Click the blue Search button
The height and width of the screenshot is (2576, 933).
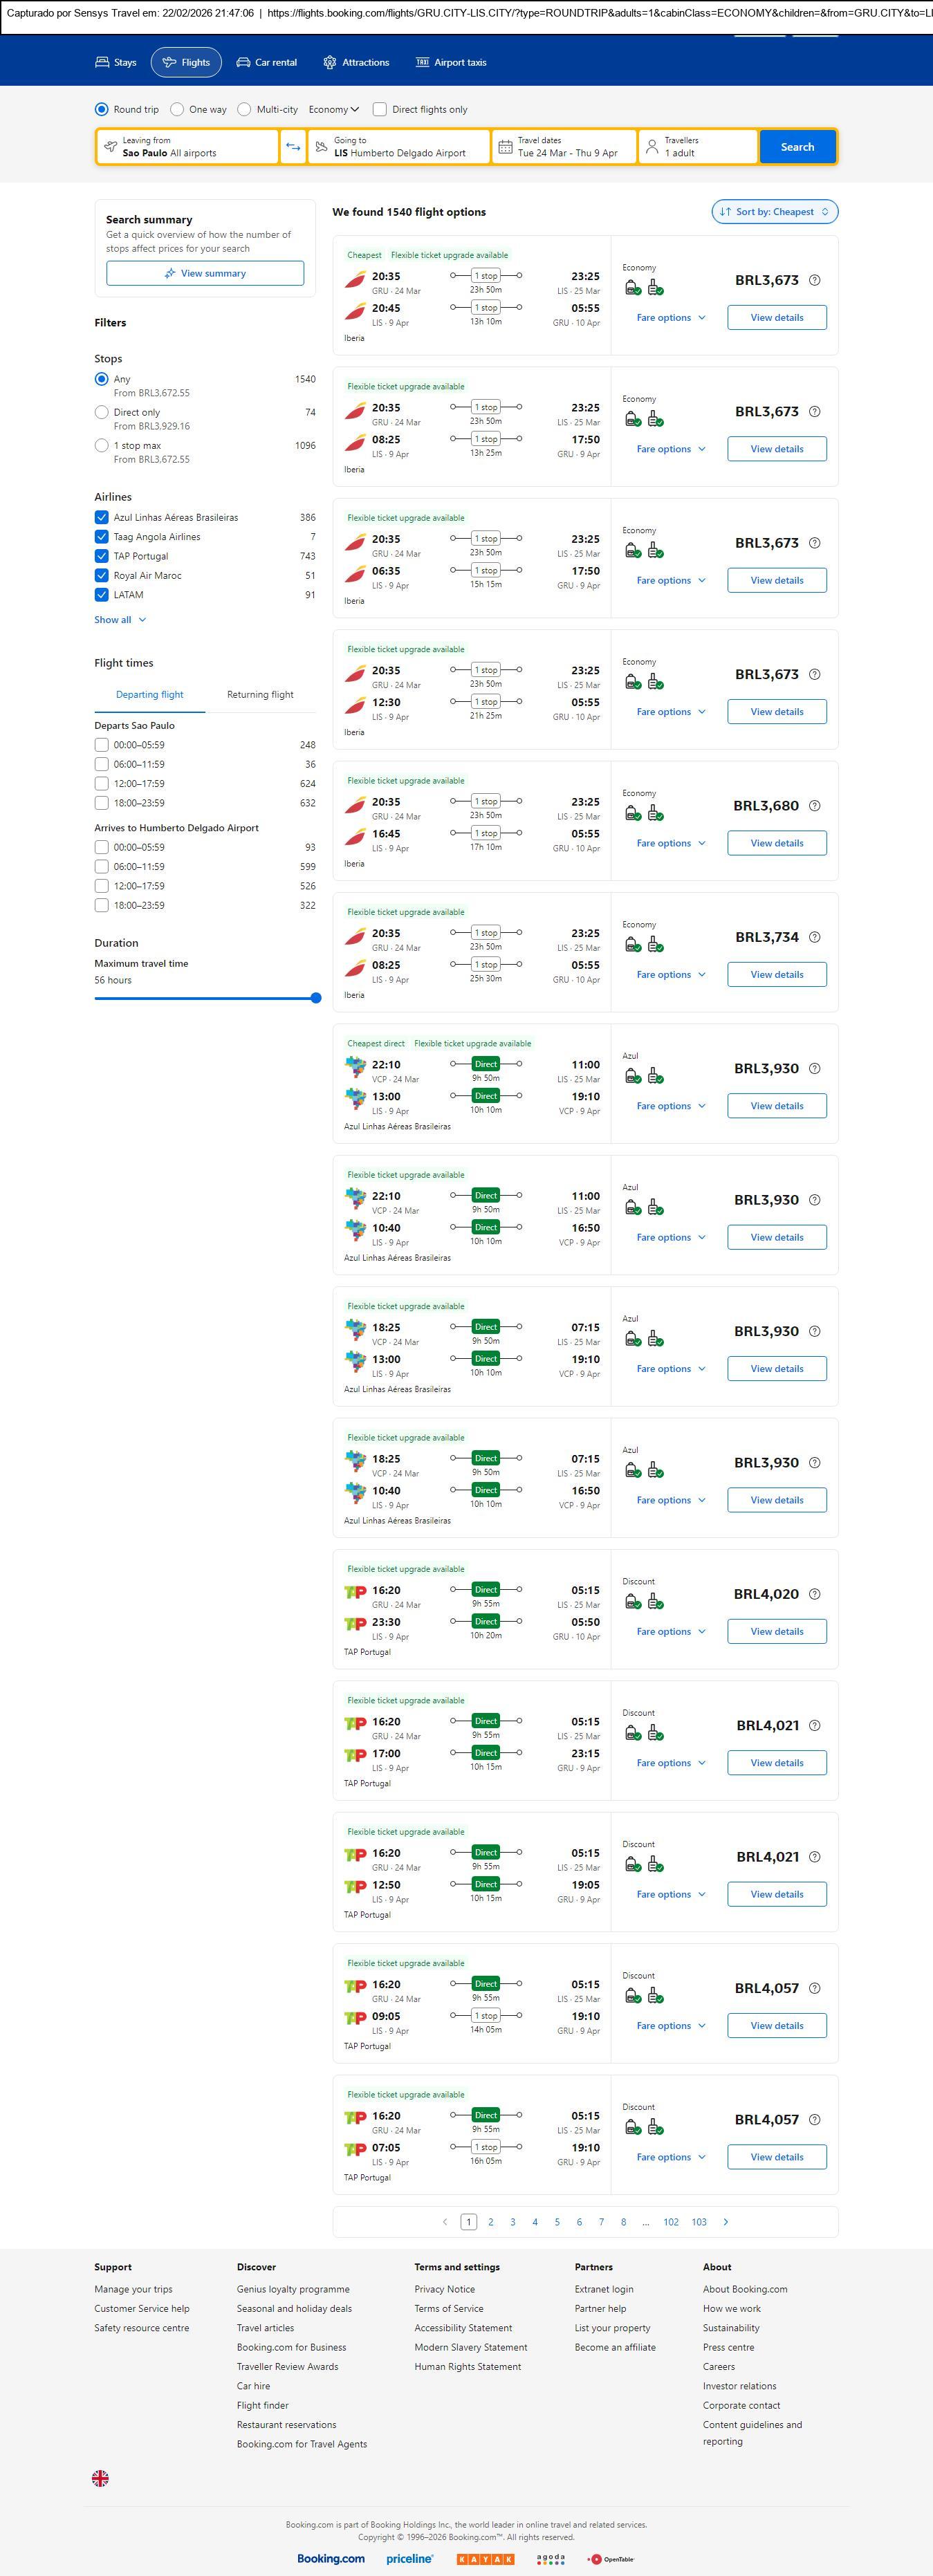click(x=797, y=147)
